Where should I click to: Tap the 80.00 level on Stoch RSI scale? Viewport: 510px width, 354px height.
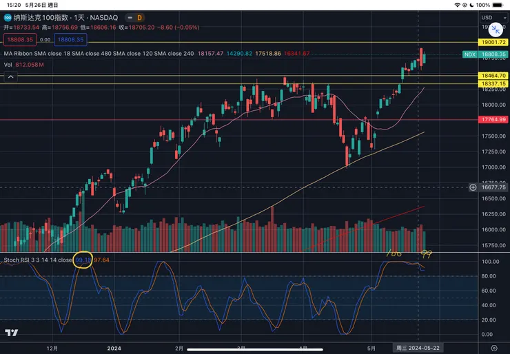click(x=489, y=276)
